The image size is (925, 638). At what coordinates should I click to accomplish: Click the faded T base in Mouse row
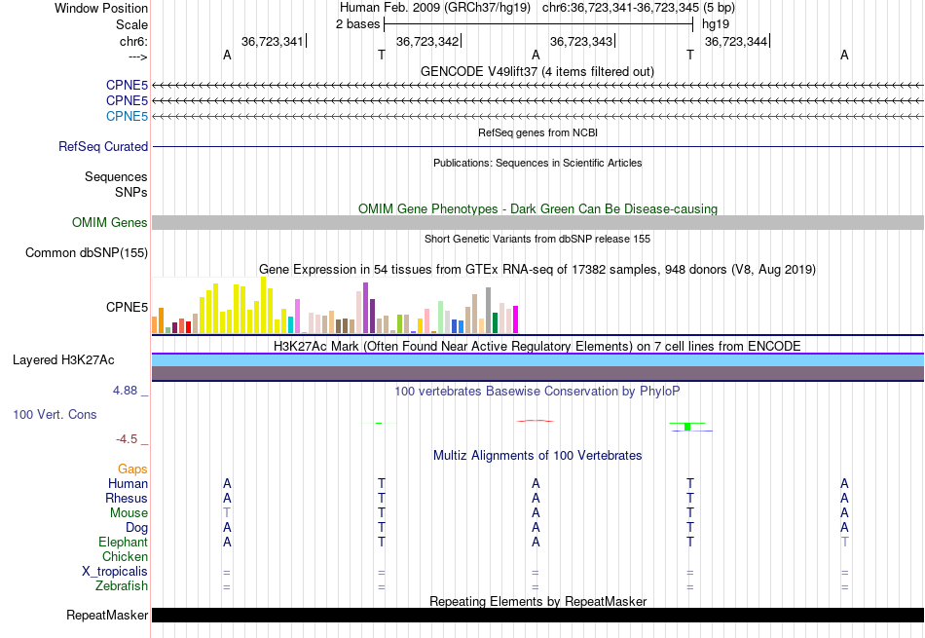(227, 513)
